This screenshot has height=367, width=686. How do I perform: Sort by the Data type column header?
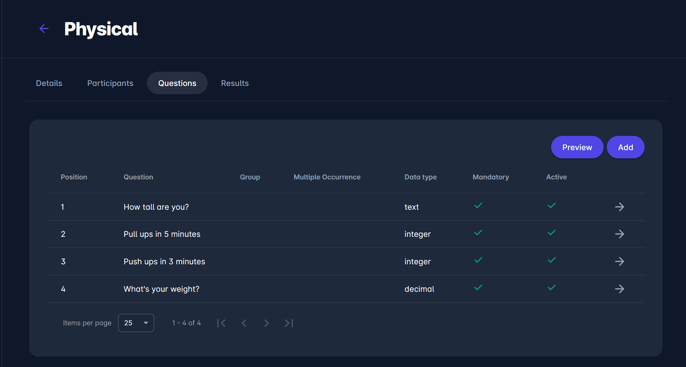coord(420,177)
